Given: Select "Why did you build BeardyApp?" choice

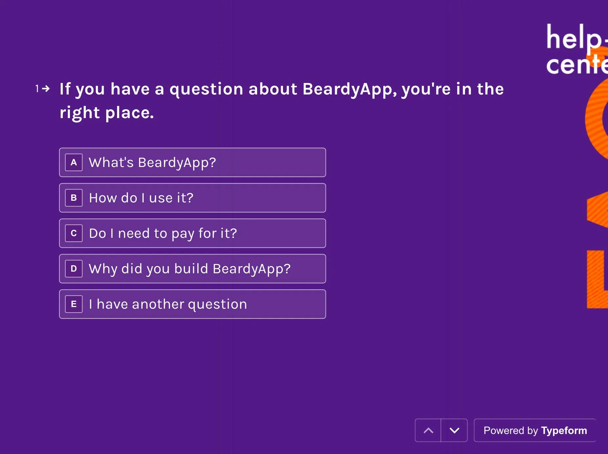Looking at the screenshot, I should tap(193, 269).
